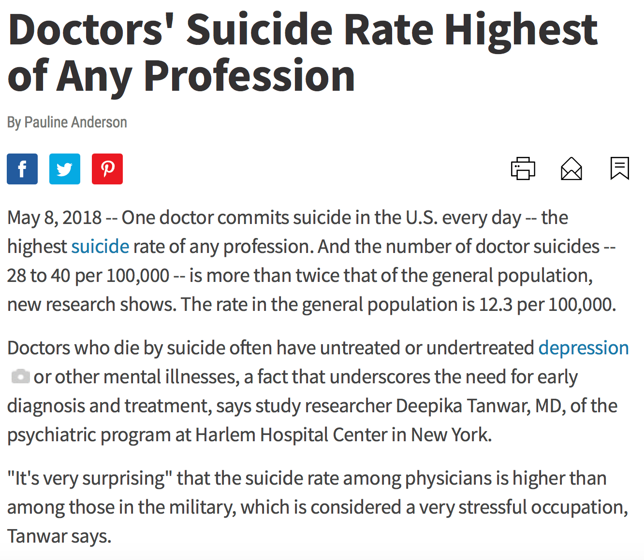The image size is (644, 560).
Task: Click the closing words "Tanwar says."
Action: click(x=59, y=536)
